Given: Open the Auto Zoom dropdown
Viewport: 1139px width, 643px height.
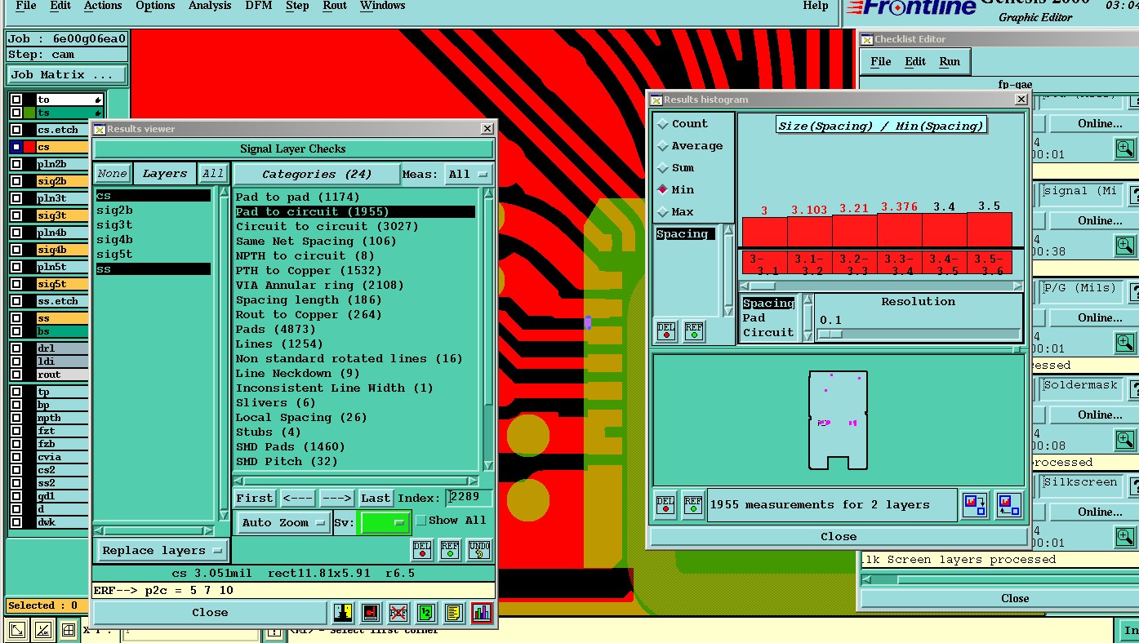Looking at the screenshot, I should [x=283, y=523].
